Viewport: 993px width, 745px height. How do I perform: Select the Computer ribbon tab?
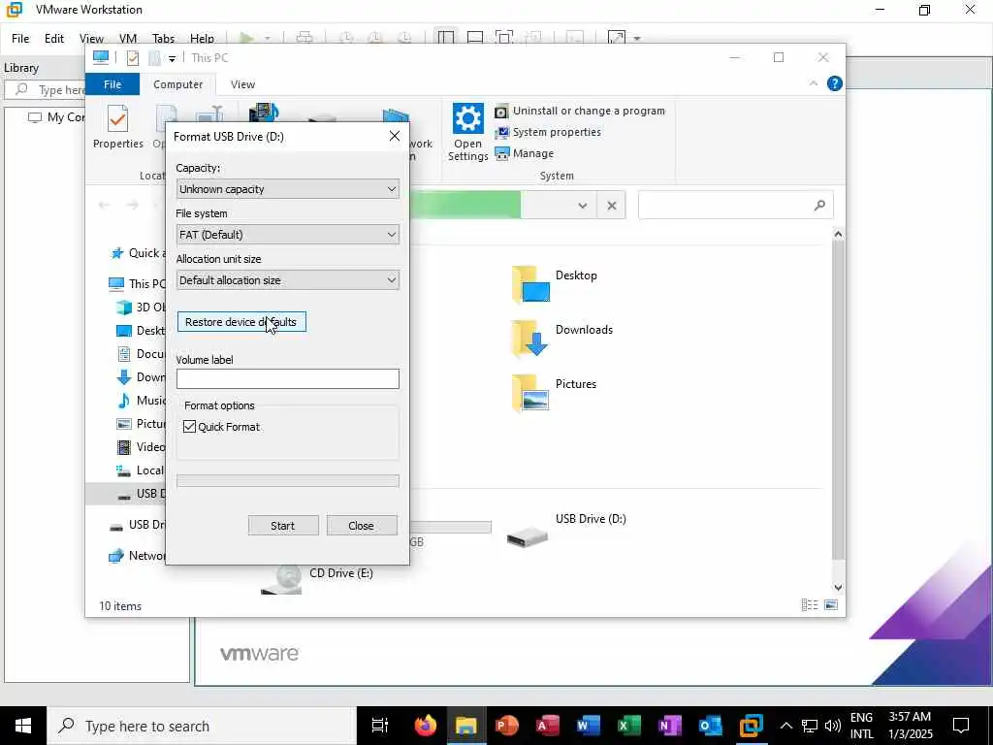pos(178,84)
